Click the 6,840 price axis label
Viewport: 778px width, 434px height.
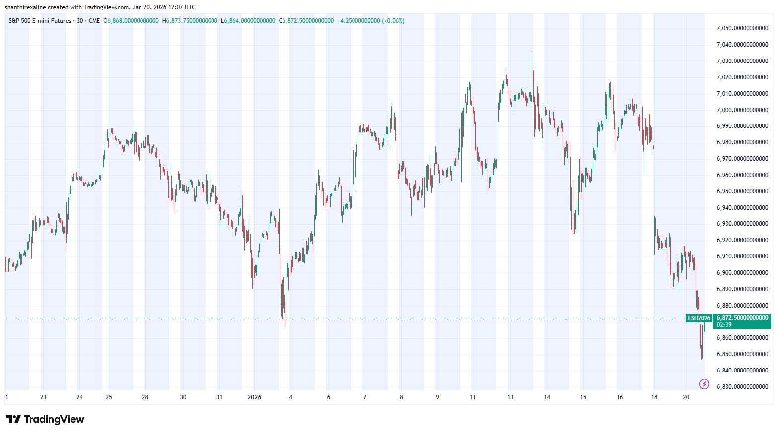742,371
